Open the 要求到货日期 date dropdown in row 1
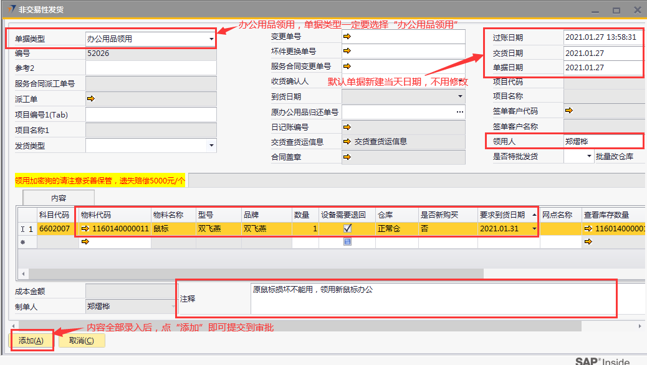Screen dimensions: 647x365 (534, 229)
